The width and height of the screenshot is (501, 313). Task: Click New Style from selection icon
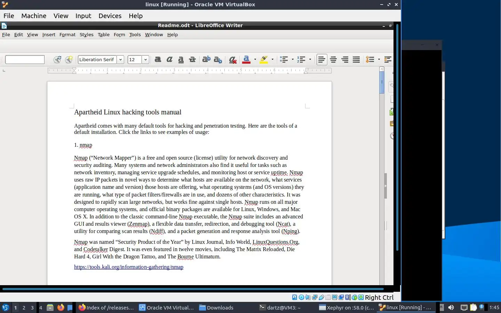tap(69, 59)
